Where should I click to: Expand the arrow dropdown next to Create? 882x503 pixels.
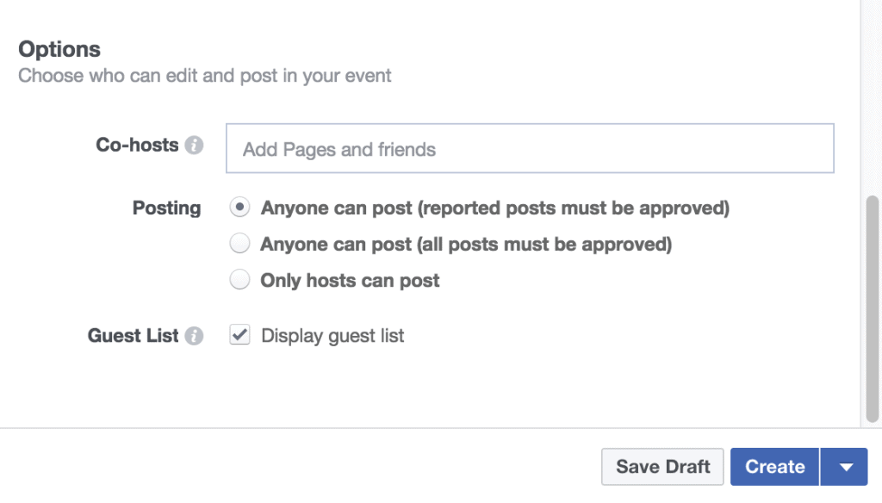point(844,467)
